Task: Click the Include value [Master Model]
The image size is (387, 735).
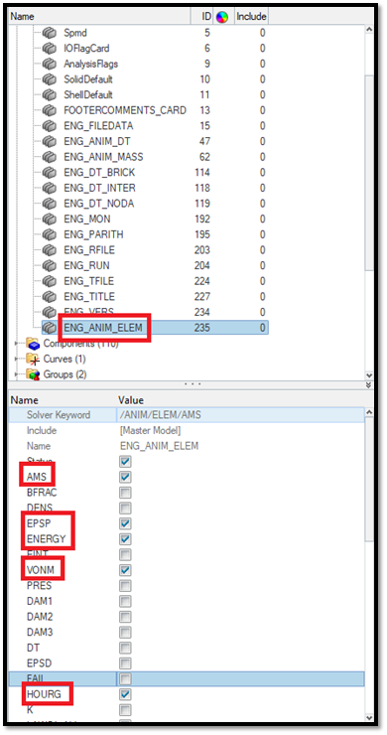Action: point(151,430)
